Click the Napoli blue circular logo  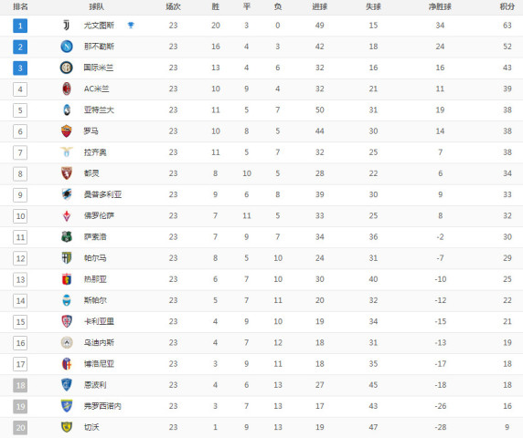pos(67,47)
